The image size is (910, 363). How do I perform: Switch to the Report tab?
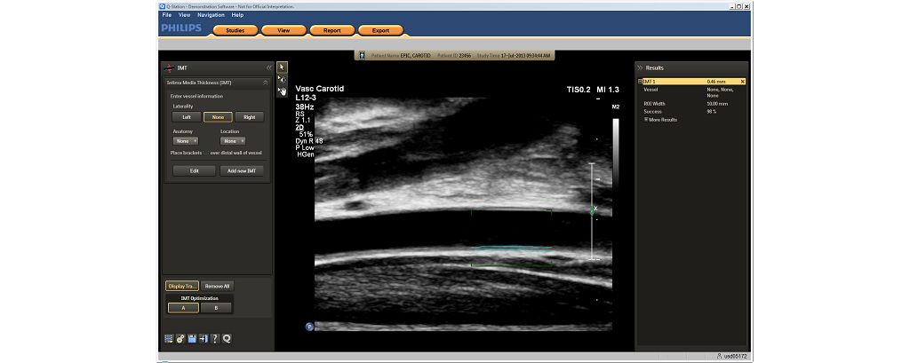point(332,31)
